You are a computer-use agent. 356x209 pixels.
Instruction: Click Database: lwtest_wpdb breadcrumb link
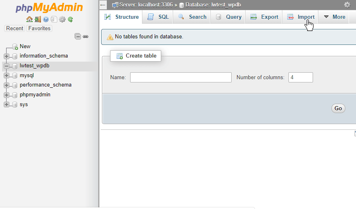click(x=213, y=5)
